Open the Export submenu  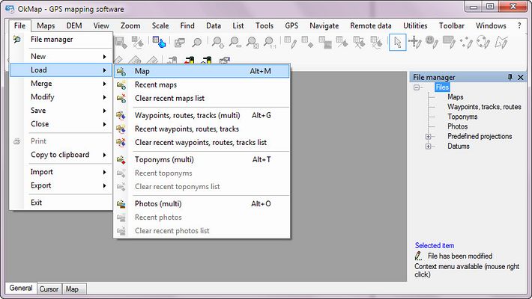click(61, 185)
